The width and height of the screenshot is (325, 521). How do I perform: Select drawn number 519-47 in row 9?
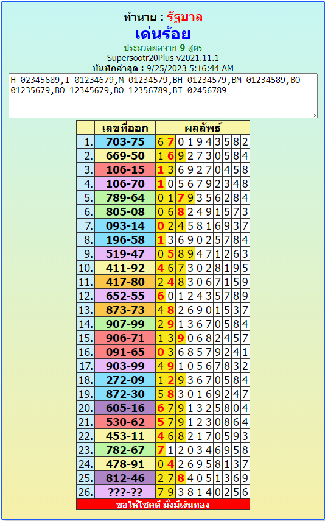[x=125, y=254]
